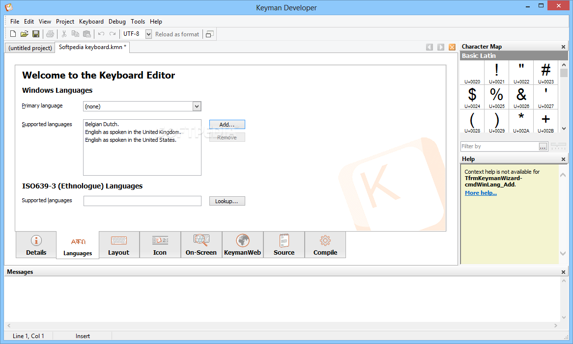View the Source tab
Viewport: 573px width, 344px height.
(284, 245)
